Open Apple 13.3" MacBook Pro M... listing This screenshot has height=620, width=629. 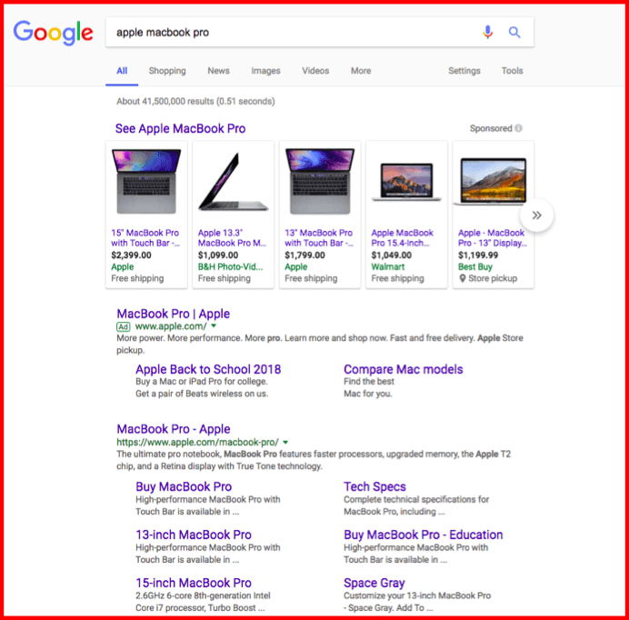tap(232, 238)
